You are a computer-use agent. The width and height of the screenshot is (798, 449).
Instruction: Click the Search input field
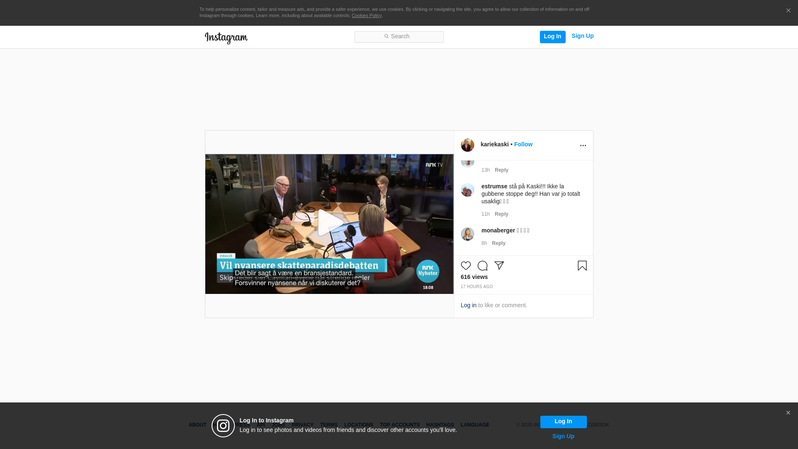tap(399, 37)
